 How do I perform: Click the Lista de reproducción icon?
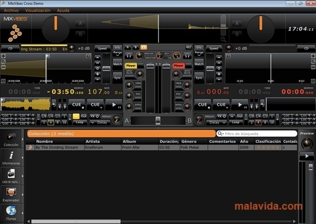coord(11,176)
